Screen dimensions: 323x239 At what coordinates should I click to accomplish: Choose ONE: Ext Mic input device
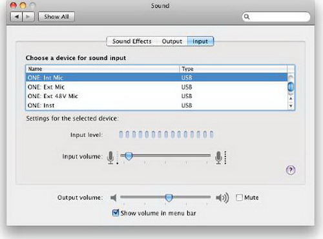tap(156, 87)
